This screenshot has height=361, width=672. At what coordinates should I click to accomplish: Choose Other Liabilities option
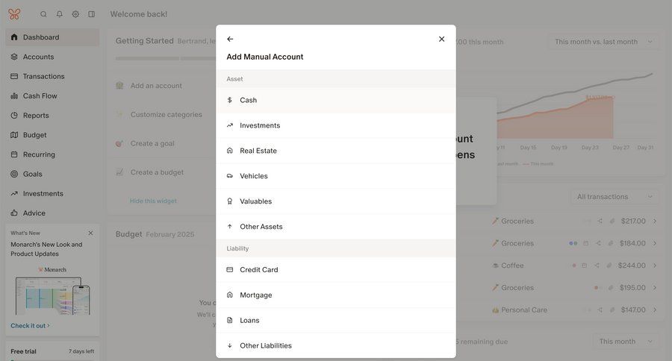336,345
